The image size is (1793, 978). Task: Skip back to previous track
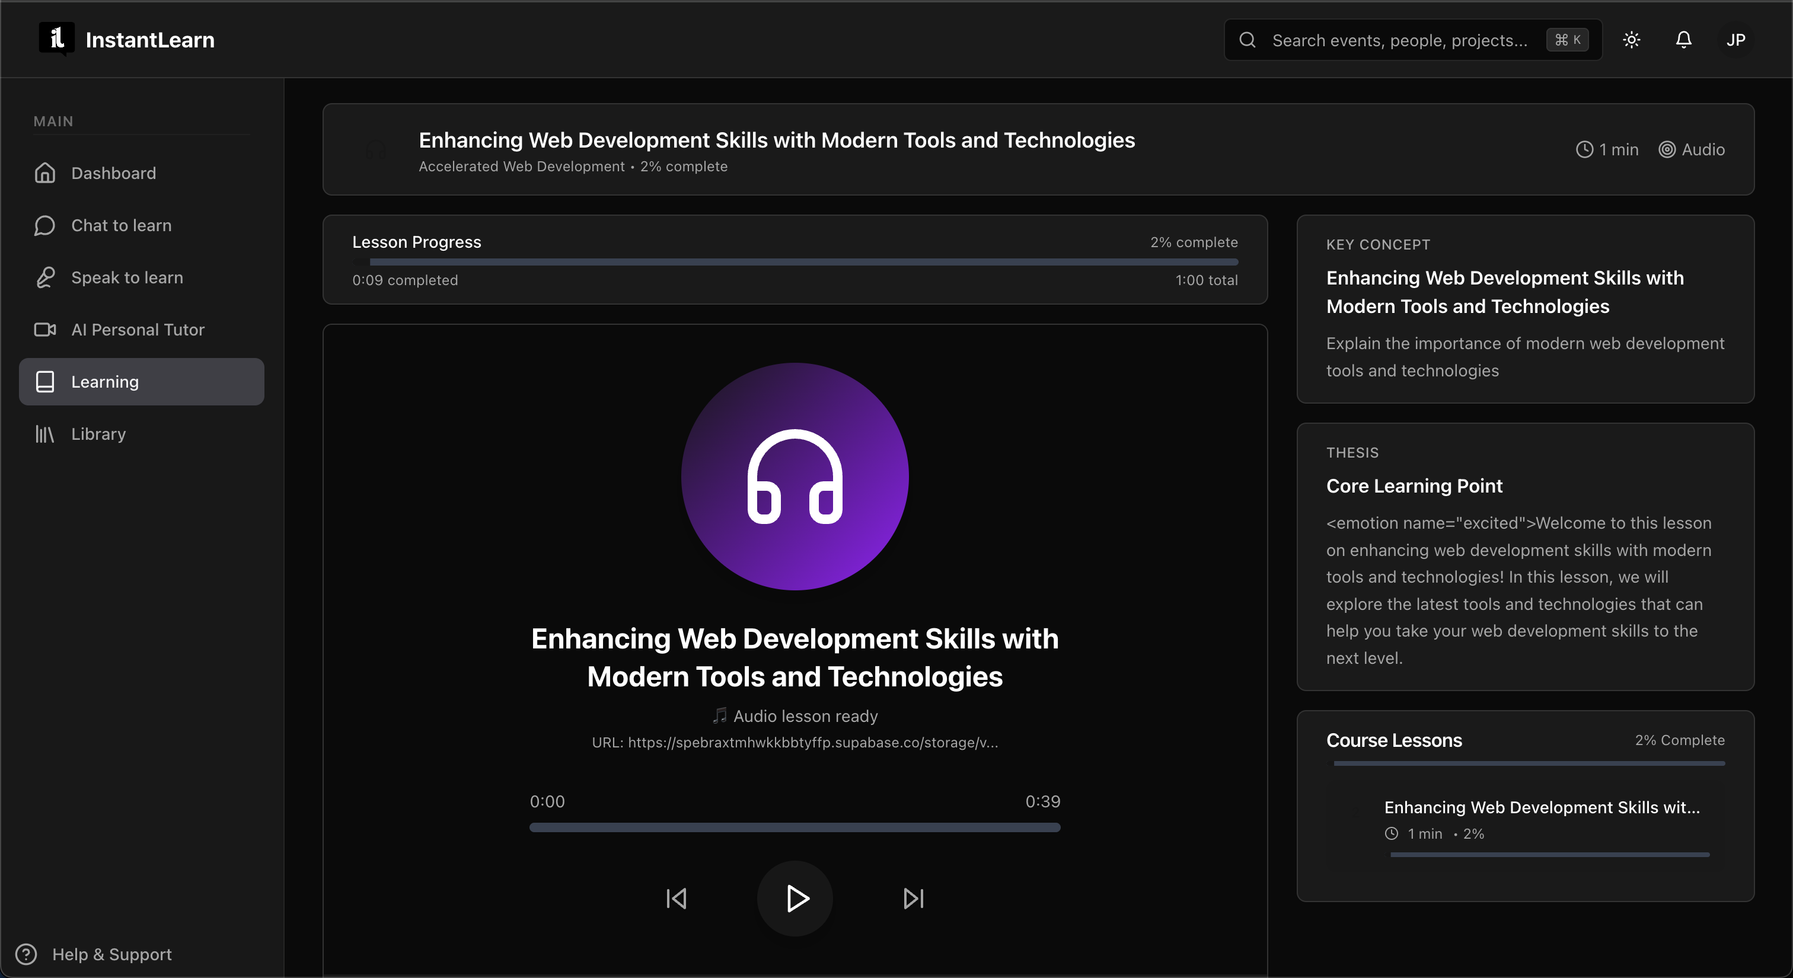pyautogui.click(x=676, y=898)
